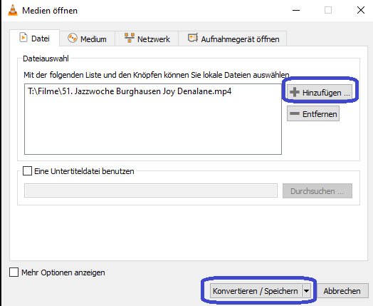Expand the Konvertieren / Speichern dropdown arrow

coord(306,291)
